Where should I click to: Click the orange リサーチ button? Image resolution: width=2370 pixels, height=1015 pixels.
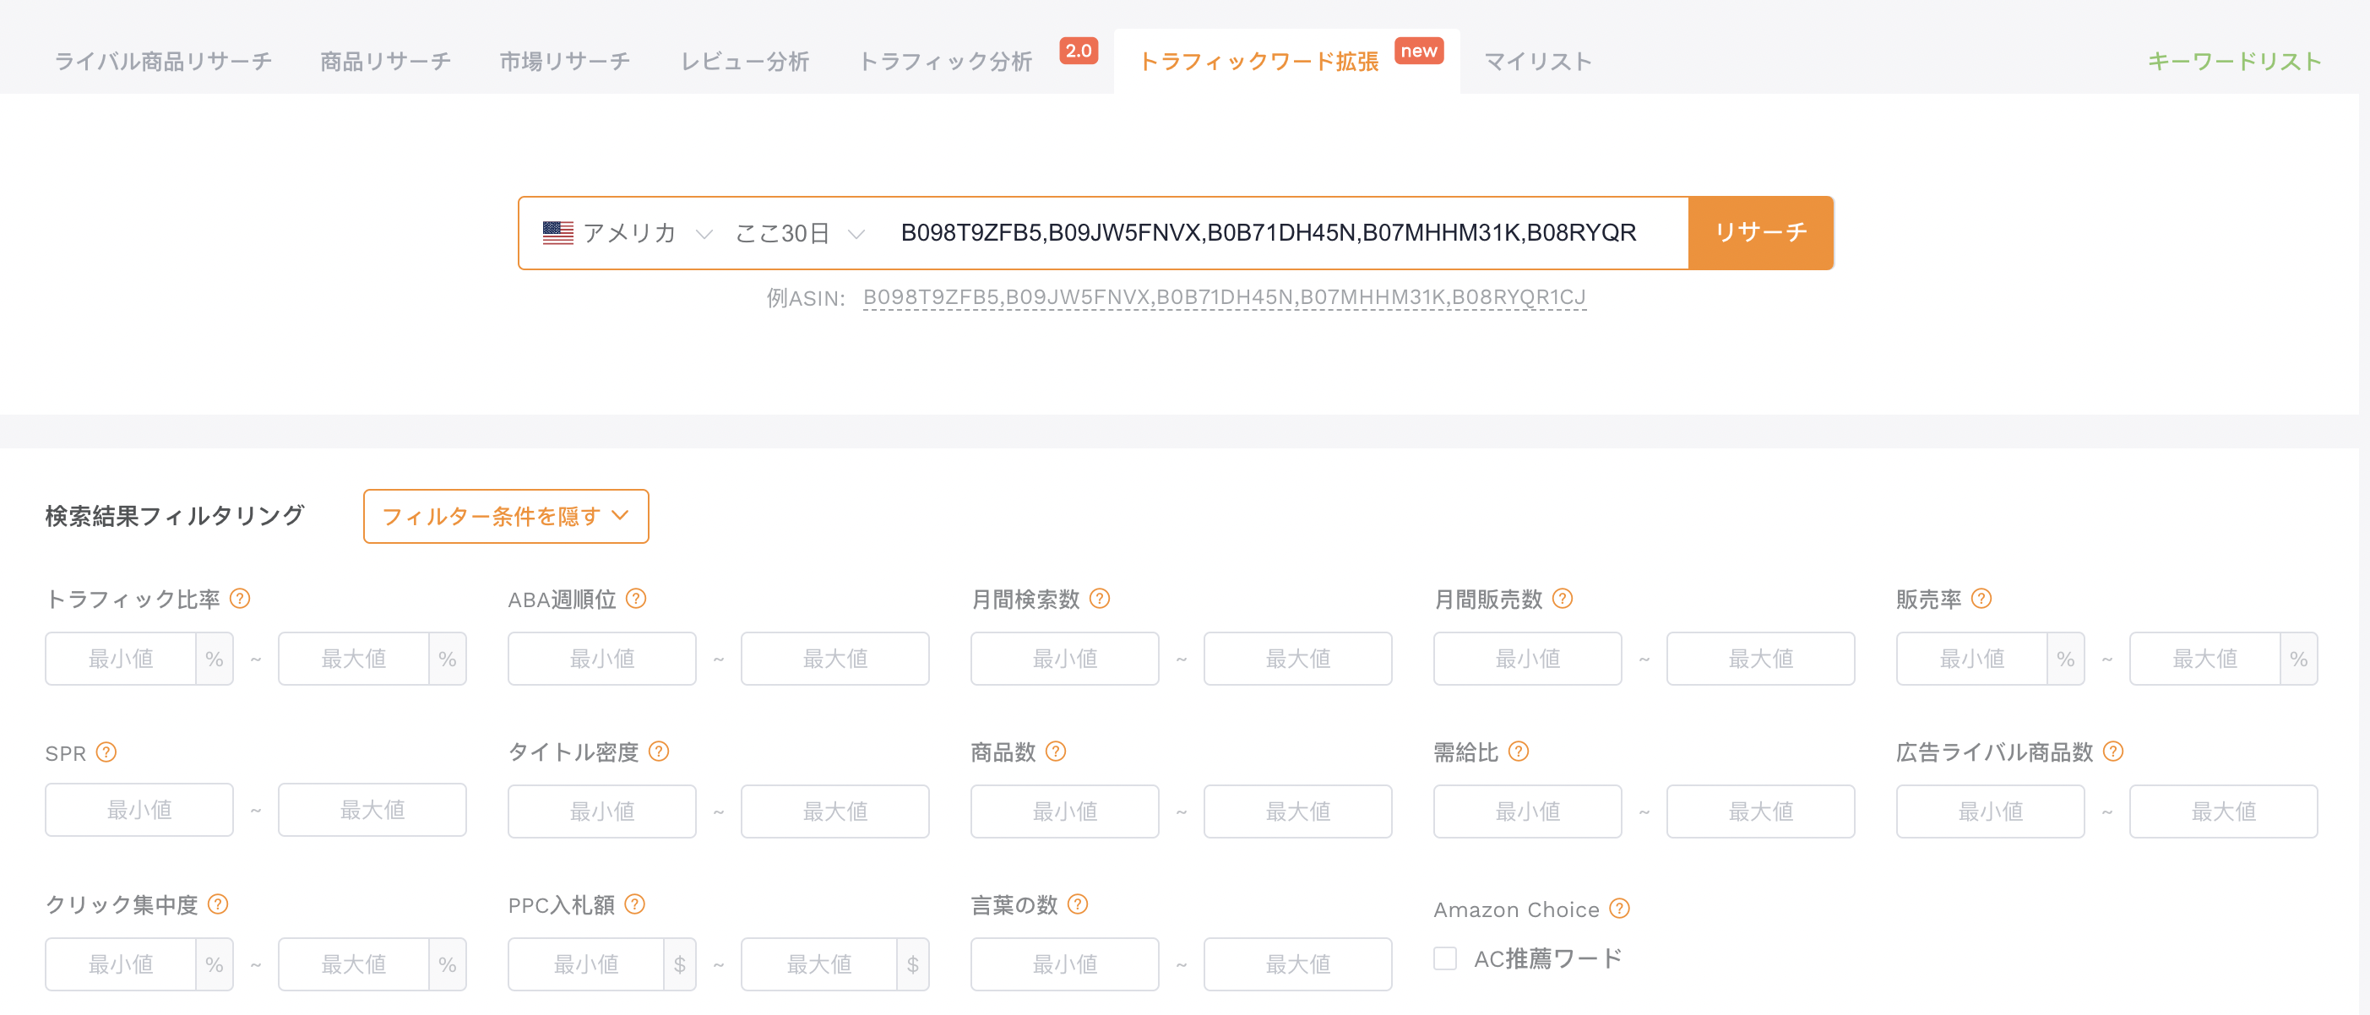[x=1761, y=232]
